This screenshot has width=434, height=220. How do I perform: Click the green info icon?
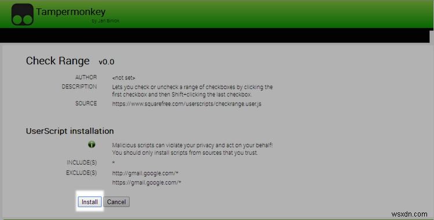point(92,144)
